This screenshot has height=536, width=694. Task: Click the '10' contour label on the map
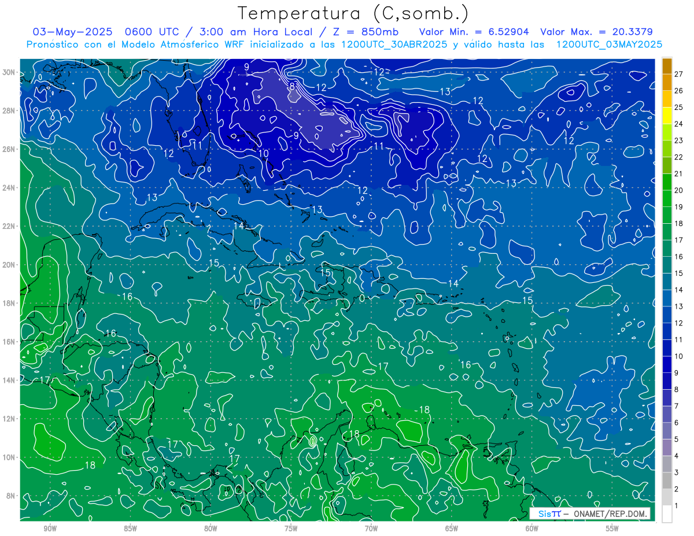click(x=263, y=153)
